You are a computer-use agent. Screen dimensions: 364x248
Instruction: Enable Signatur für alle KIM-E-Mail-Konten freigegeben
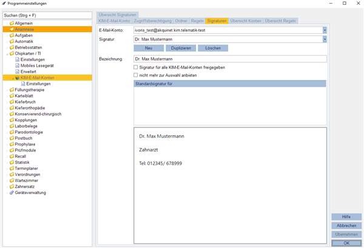(x=135, y=67)
